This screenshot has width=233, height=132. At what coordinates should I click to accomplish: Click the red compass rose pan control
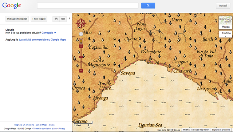point(81,23)
